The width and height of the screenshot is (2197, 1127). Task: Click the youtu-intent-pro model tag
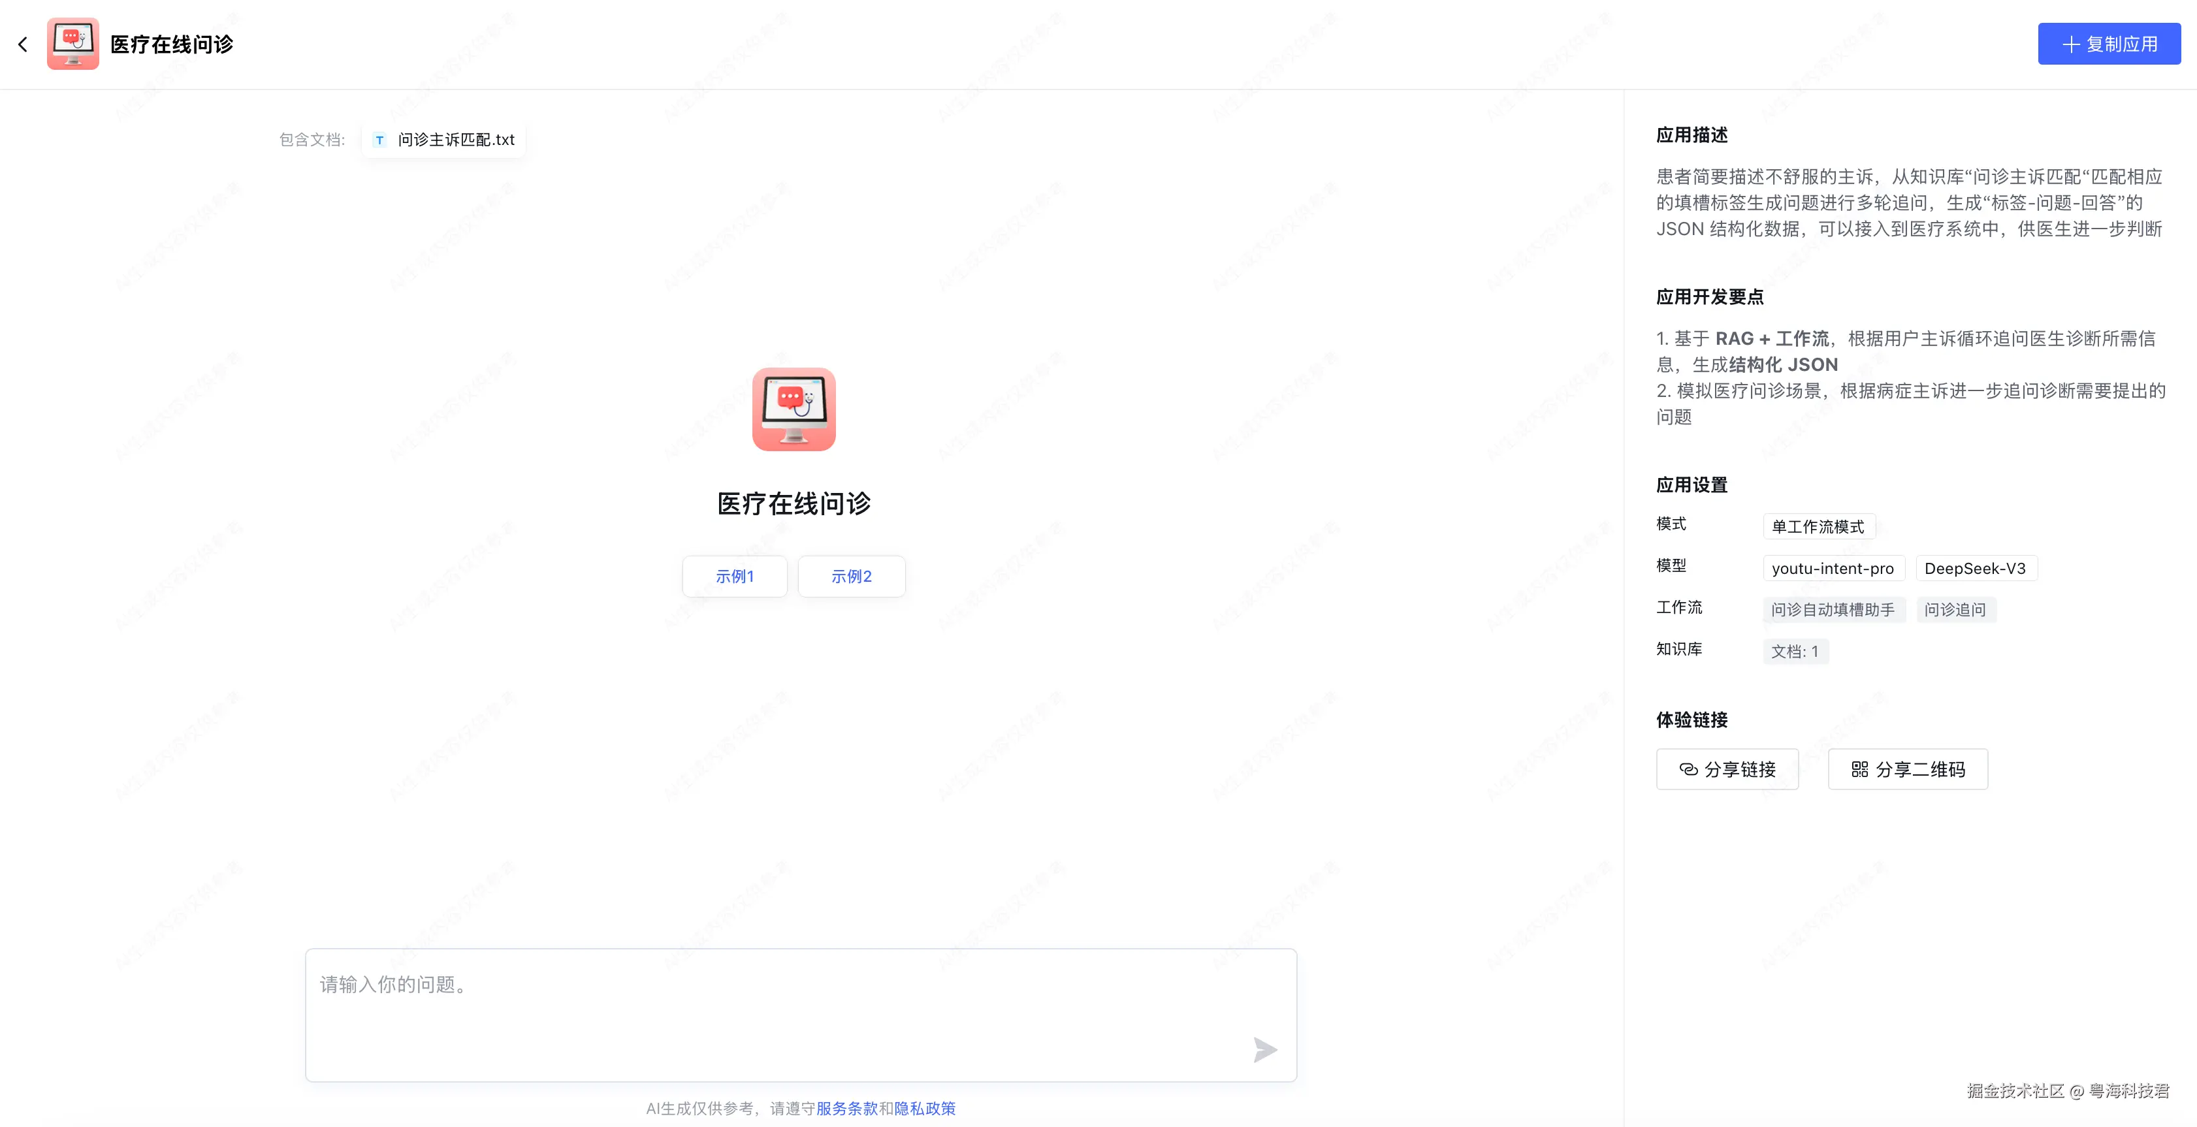[1833, 569]
